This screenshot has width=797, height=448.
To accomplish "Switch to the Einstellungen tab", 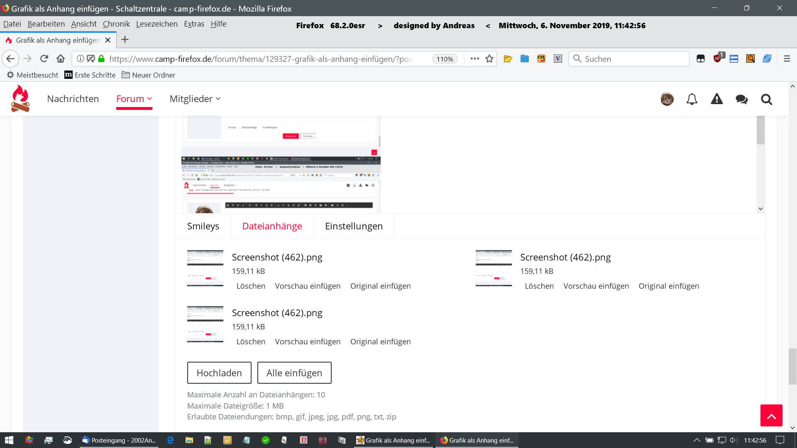I will click(354, 226).
